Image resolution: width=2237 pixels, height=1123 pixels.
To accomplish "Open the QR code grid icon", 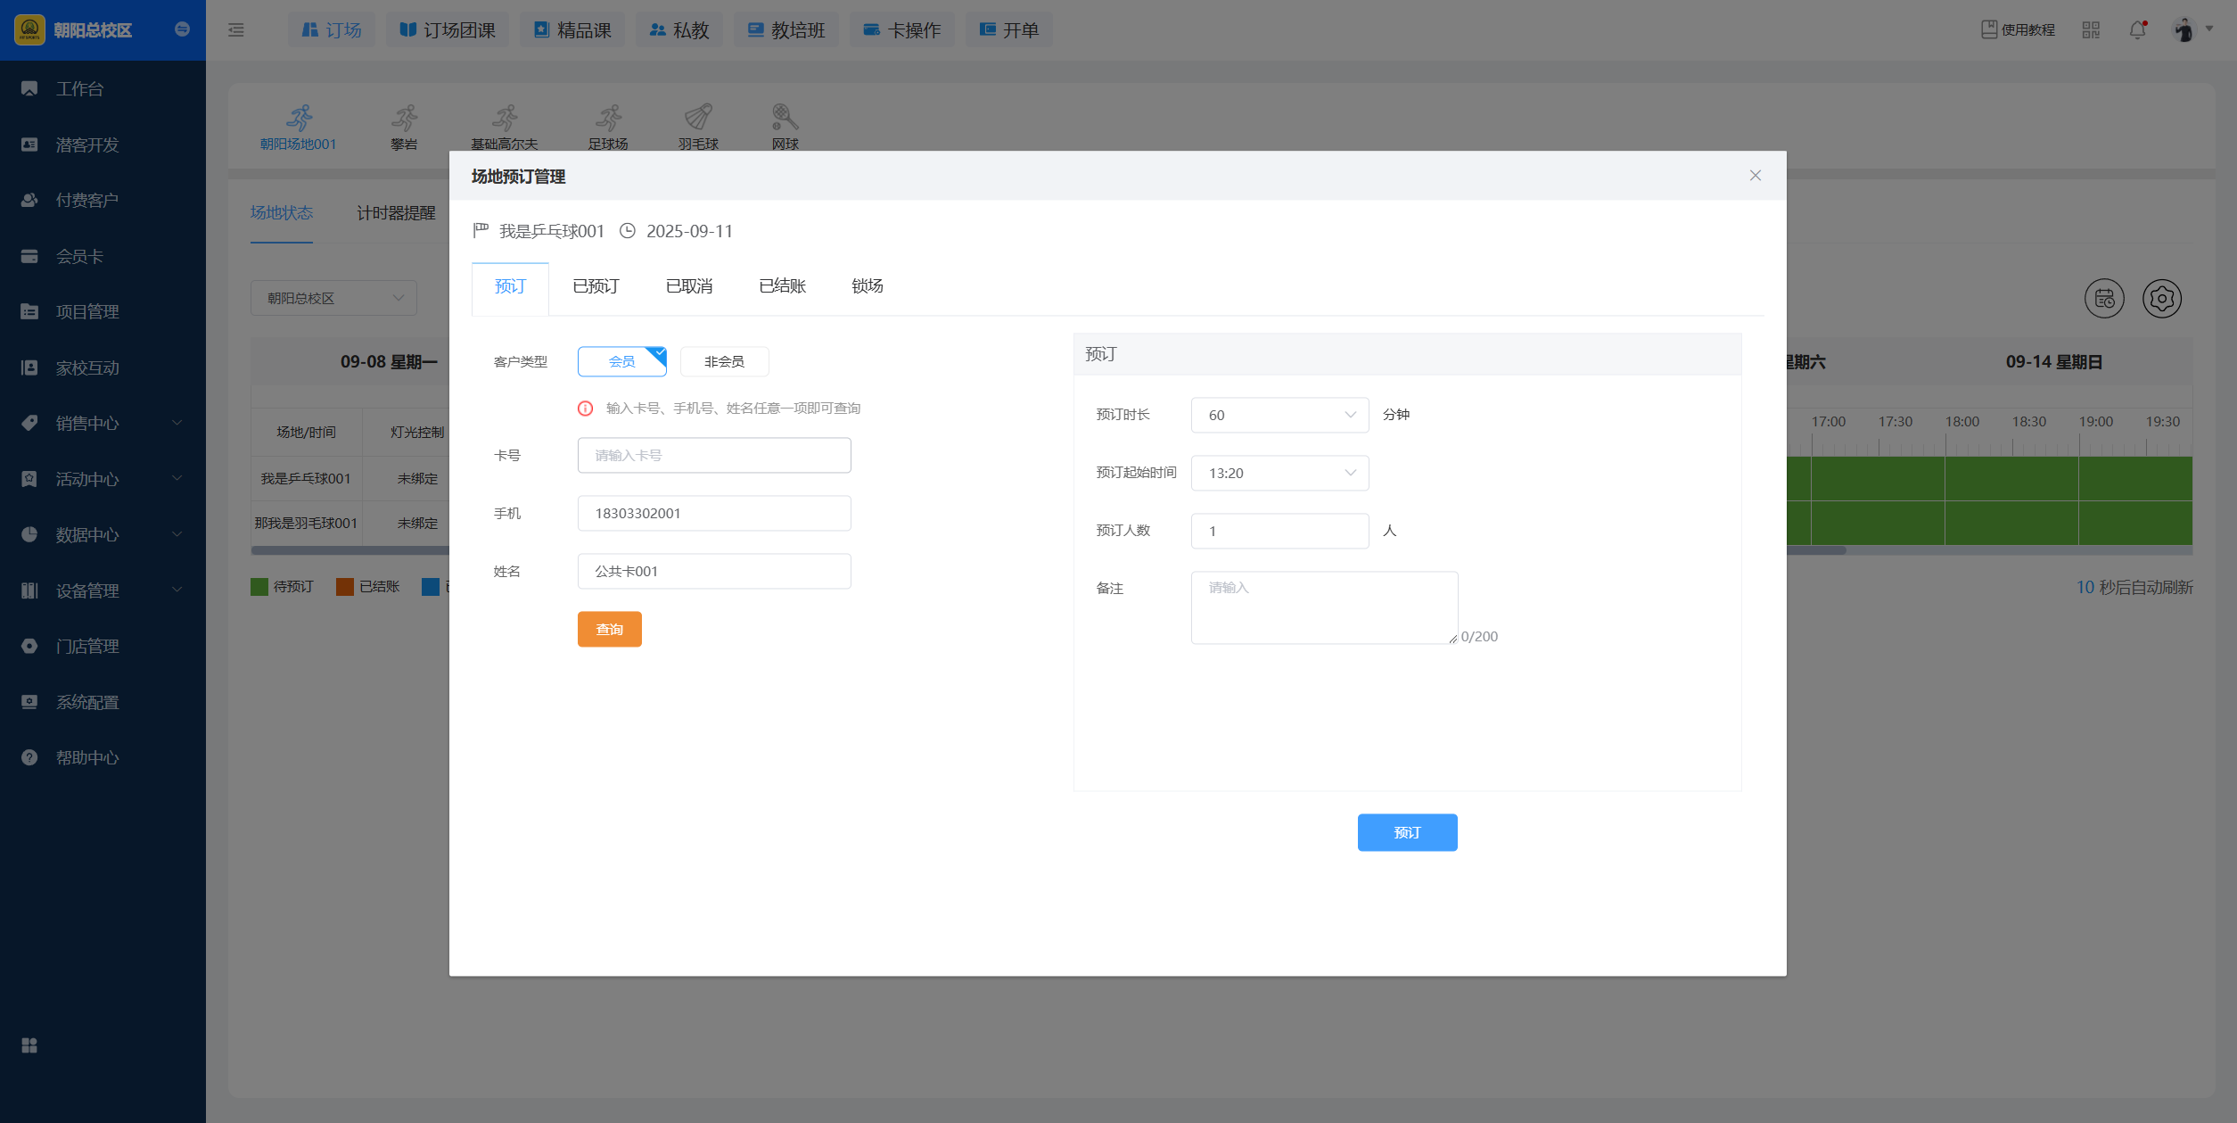I will point(2091,30).
